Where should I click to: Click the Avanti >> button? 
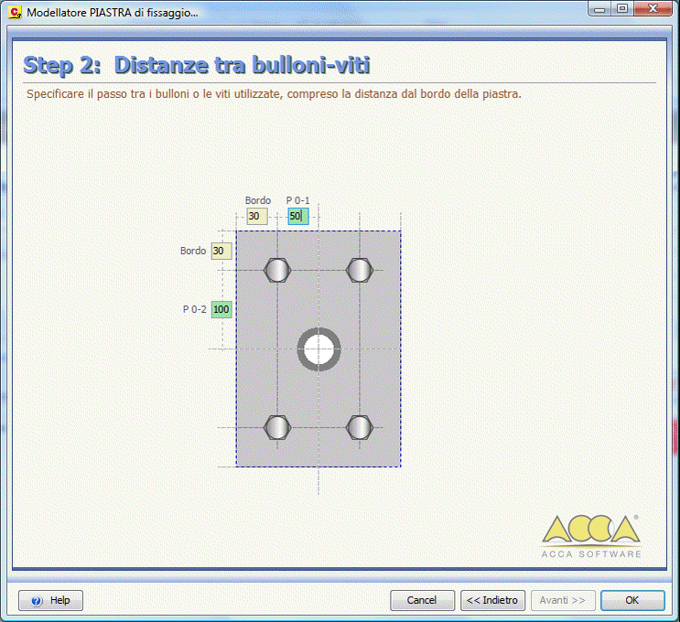click(x=564, y=600)
